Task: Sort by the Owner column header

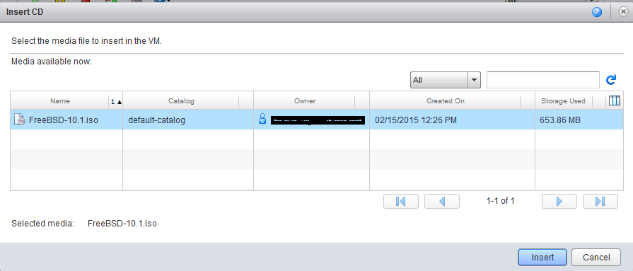Action: coord(305,101)
